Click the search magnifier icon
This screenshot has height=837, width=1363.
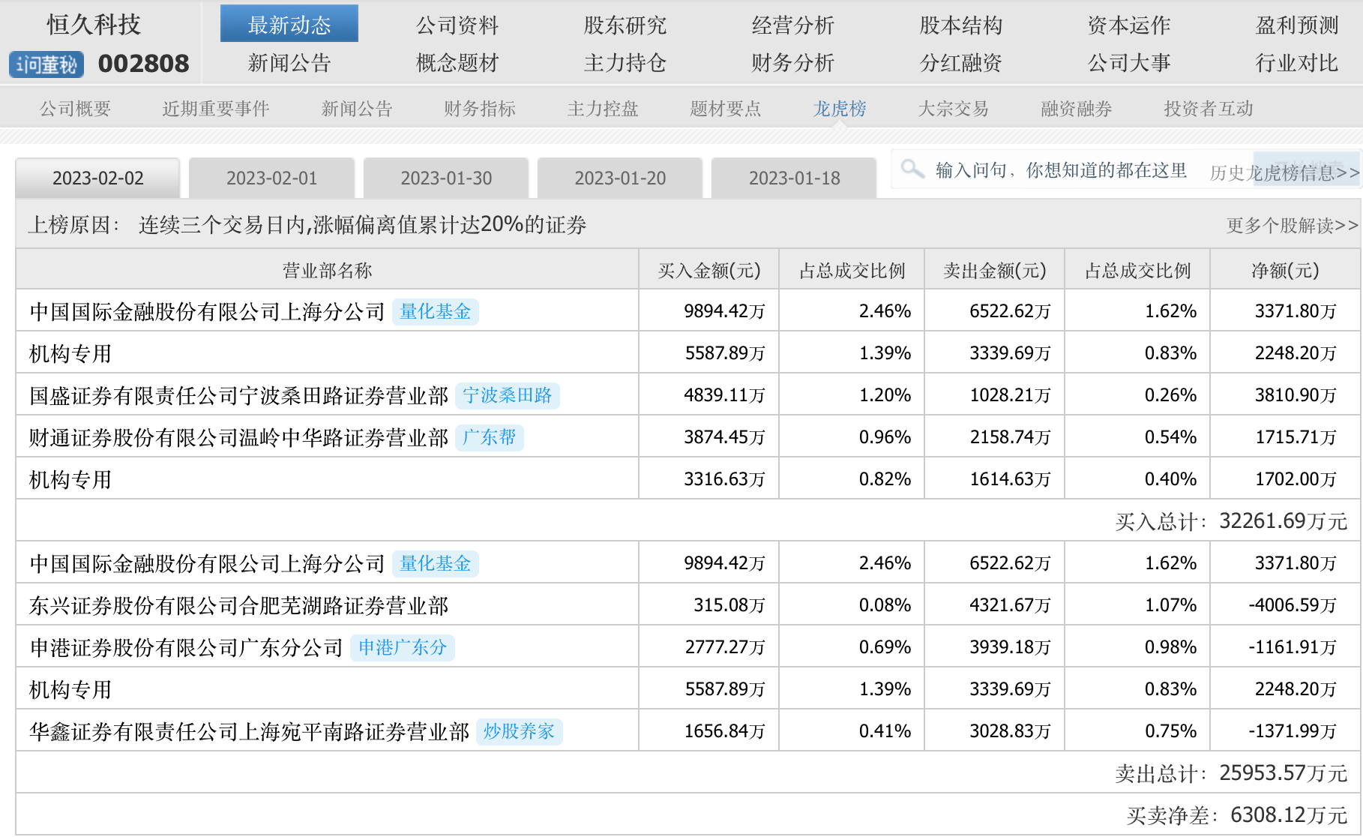[x=912, y=169]
